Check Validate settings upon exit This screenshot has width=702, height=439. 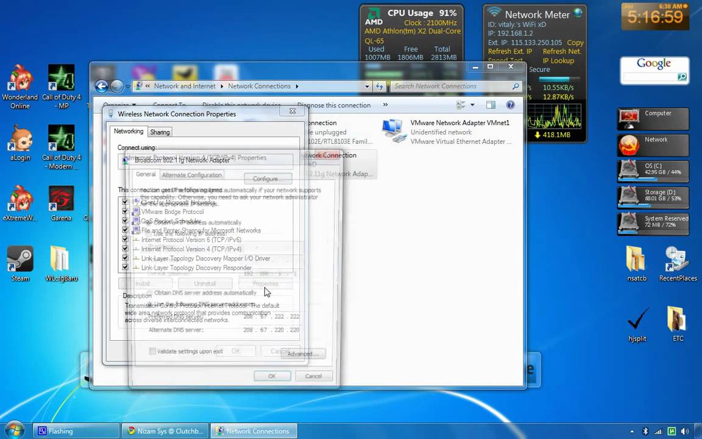[x=152, y=351]
